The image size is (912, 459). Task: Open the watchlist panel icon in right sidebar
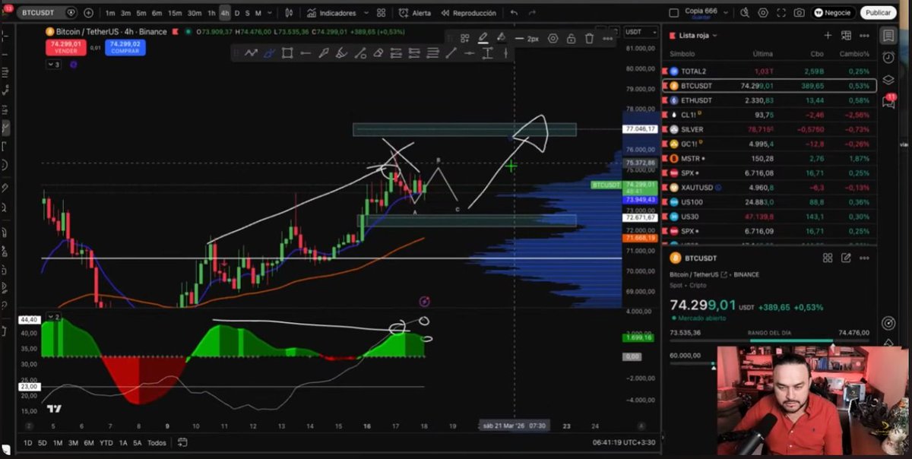point(888,36)
